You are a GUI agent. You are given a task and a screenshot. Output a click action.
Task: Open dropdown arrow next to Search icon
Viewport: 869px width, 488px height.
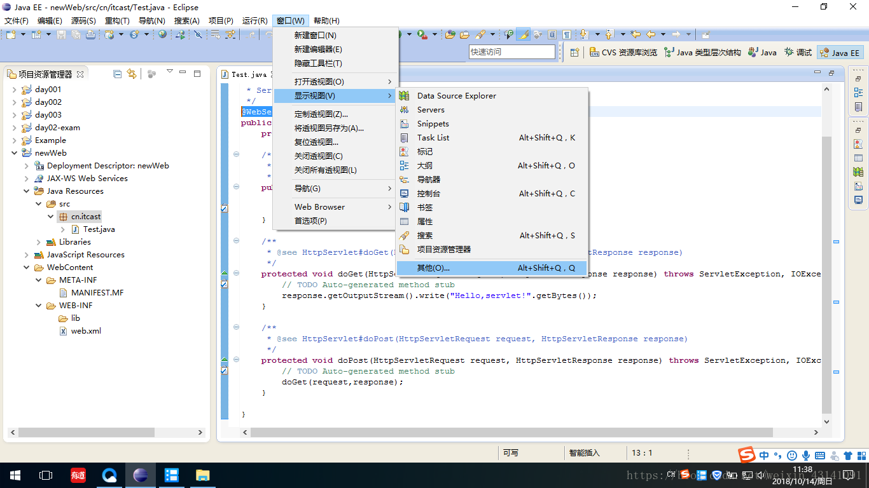[x=492, y=34]
